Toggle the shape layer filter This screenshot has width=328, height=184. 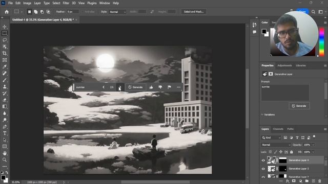click(x=303, y=137)
